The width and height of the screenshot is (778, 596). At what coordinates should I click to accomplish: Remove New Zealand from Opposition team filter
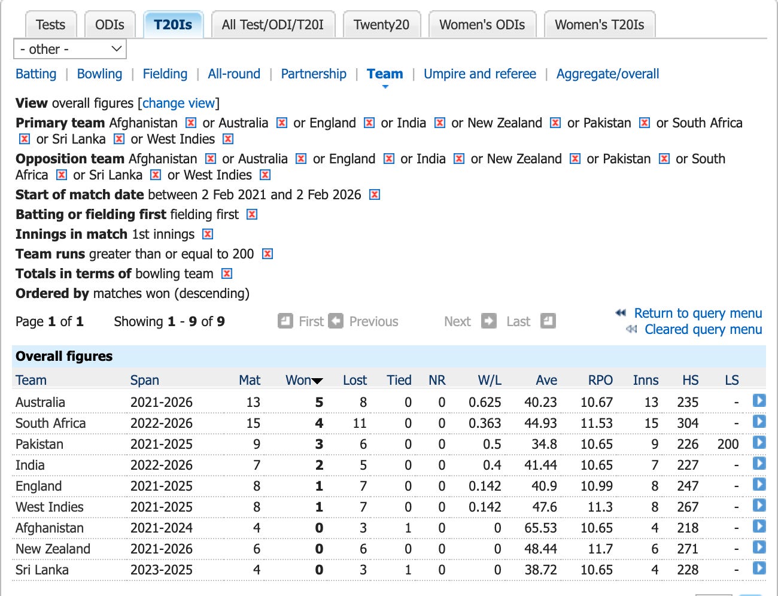point(575,159)
